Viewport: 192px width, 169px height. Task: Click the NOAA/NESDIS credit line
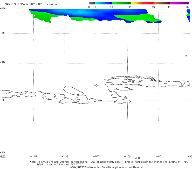click(107, 167)
